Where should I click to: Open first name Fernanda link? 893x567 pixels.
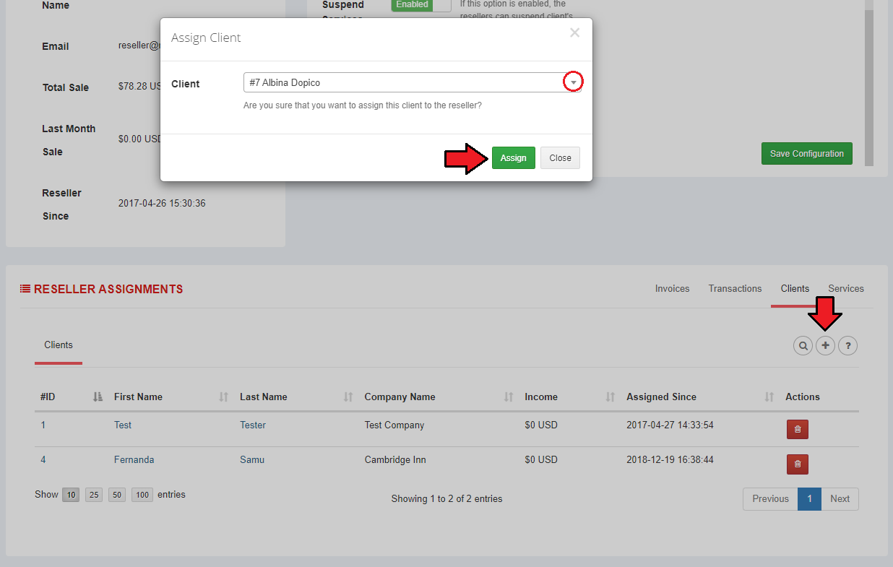pos(134,459)
